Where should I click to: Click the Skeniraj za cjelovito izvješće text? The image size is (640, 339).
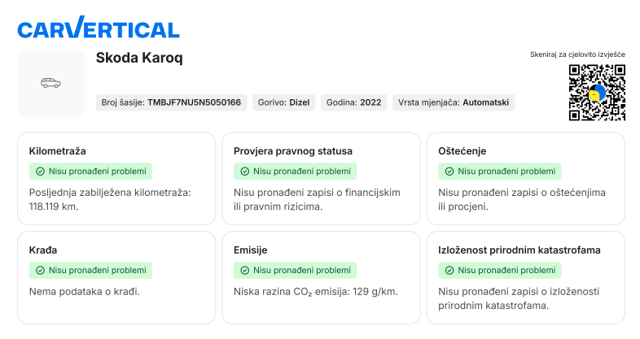577,54
